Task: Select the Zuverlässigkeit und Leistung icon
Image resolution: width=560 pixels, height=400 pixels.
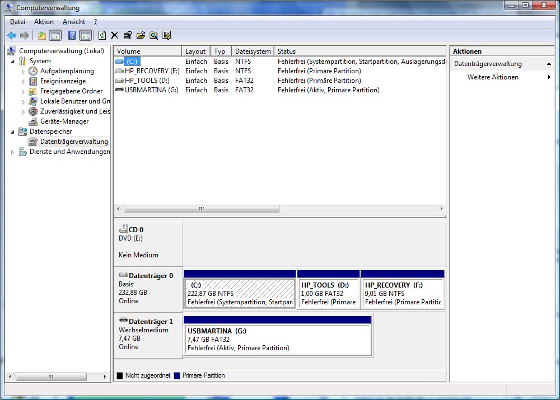Action: point(33,111)
